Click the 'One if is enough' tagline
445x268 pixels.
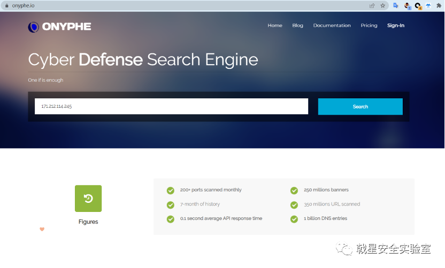(x=45, y=80)
